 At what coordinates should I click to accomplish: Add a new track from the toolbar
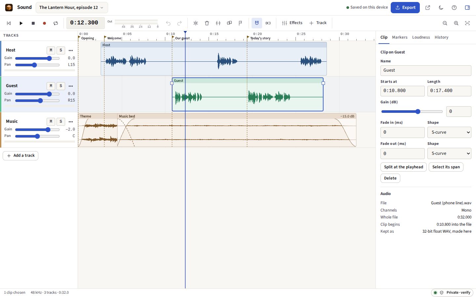(318, 23)
